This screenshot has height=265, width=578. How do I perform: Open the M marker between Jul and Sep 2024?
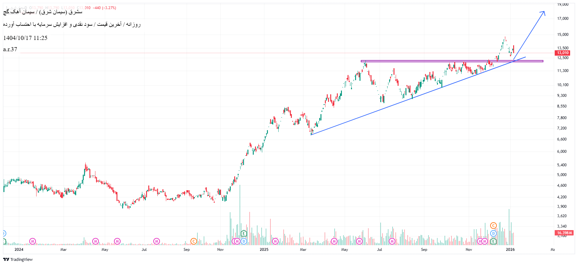pyautogui.click(x=156, y=241)
